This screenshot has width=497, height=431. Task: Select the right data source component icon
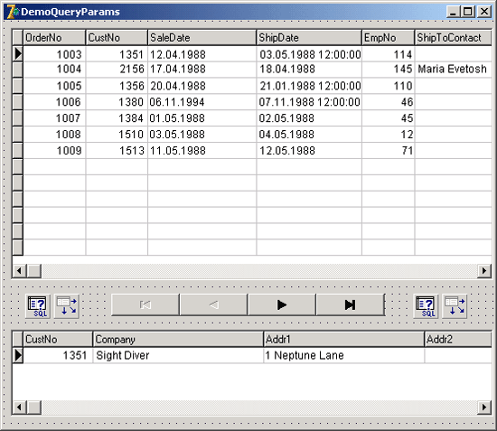pyautogui.click(x=455, y=306)
